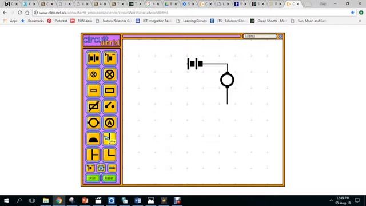Select the small resistor component tool
The height and width of the screenshot is (206, 366).
tap(93, 90)
